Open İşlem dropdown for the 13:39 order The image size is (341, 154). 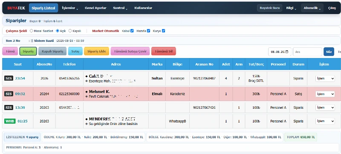click(x=325, y=108)
